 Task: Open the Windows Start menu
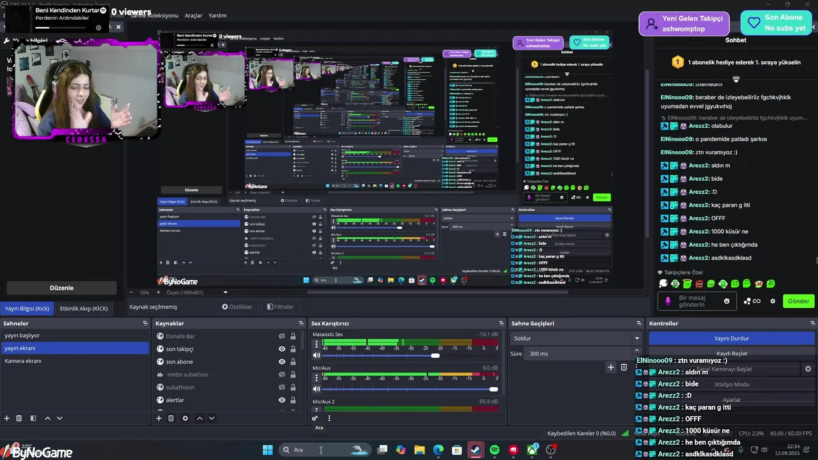point(268,450)
